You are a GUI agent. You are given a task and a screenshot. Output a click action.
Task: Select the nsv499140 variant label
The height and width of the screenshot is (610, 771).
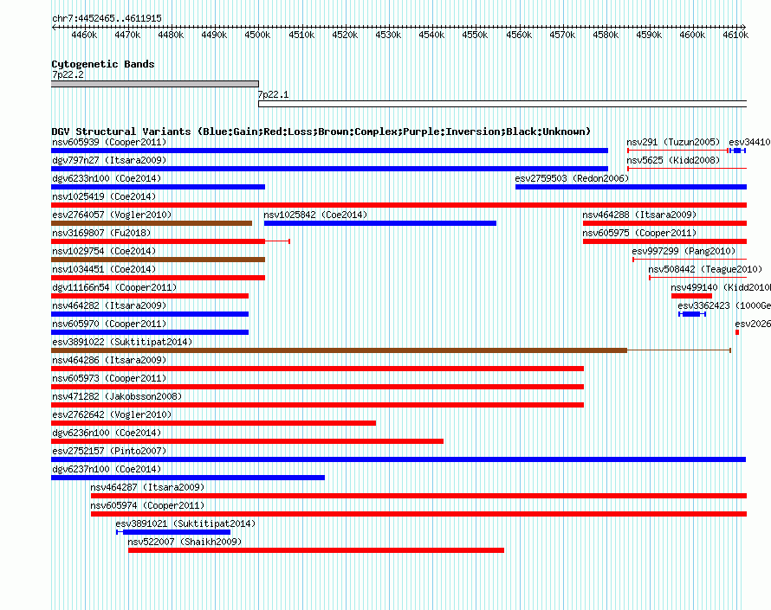click(x=721, y=287)
